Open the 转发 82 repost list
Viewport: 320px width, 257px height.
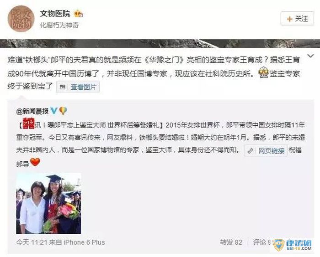pos(231,242)
